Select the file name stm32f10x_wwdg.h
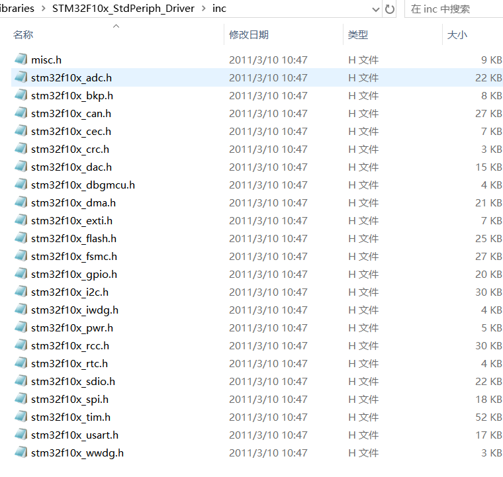Screen dimensions: 503x477 [x=77, y=453]
